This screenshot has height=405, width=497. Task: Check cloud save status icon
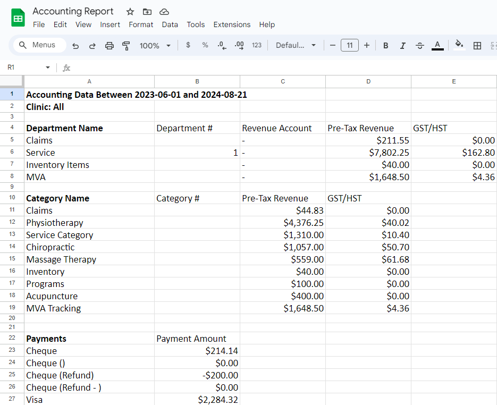click(164, 12)
